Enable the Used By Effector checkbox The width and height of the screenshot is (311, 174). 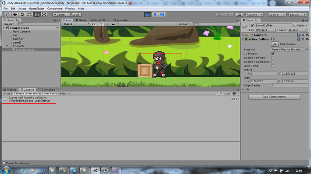tap(273, 58)
